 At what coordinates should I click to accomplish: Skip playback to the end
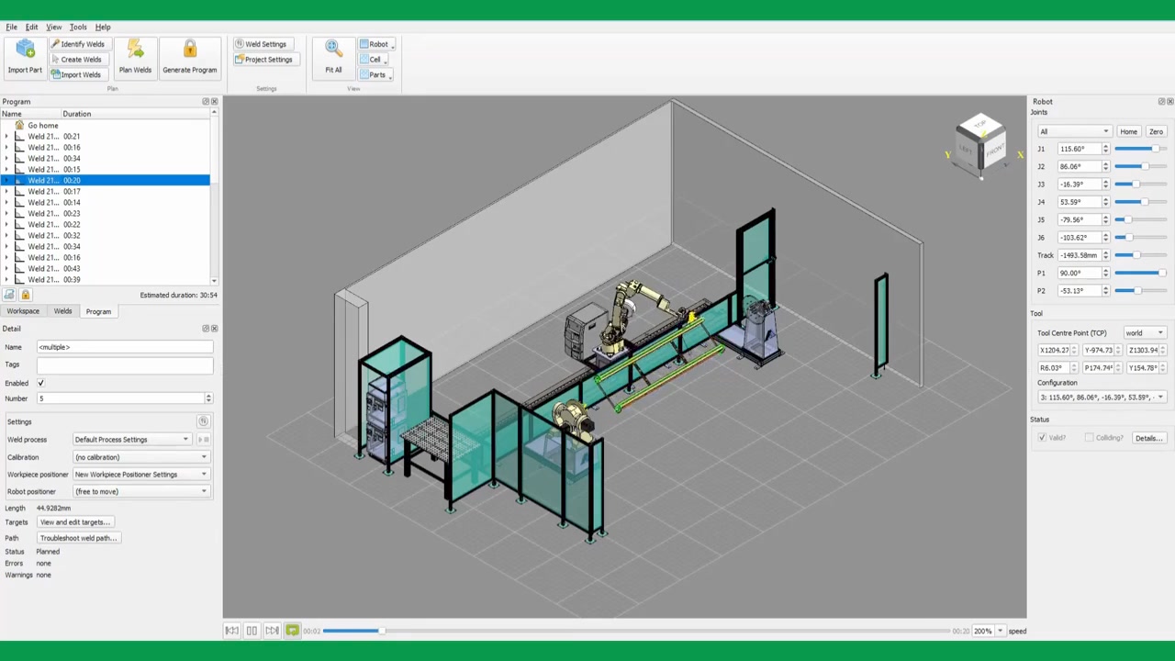pos(272,631)
